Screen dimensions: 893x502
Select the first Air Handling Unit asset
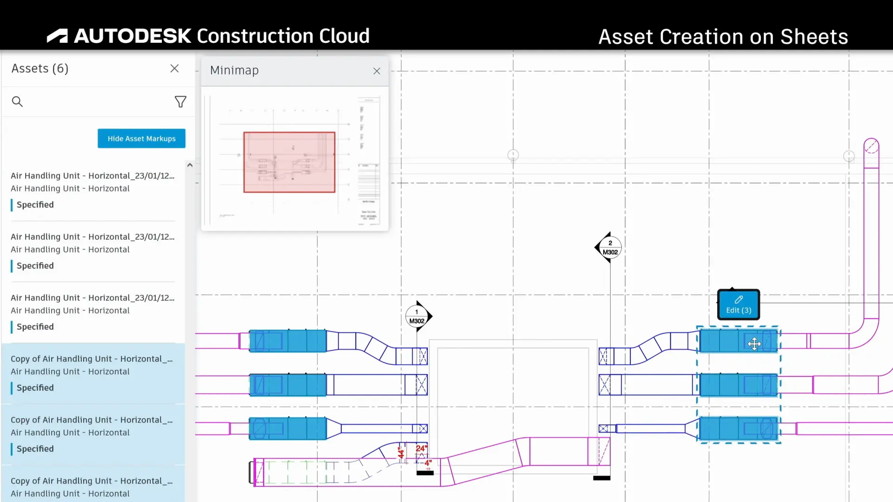pyautogui.click(x=93, y=190)
